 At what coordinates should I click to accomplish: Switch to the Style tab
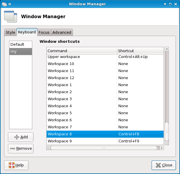pos(11,33)
